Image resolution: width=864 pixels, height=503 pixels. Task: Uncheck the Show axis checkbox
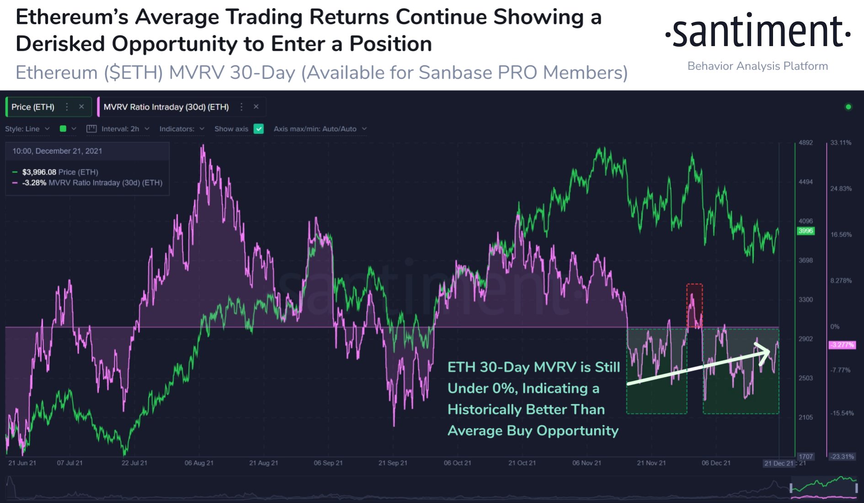(x=259, y=129)
